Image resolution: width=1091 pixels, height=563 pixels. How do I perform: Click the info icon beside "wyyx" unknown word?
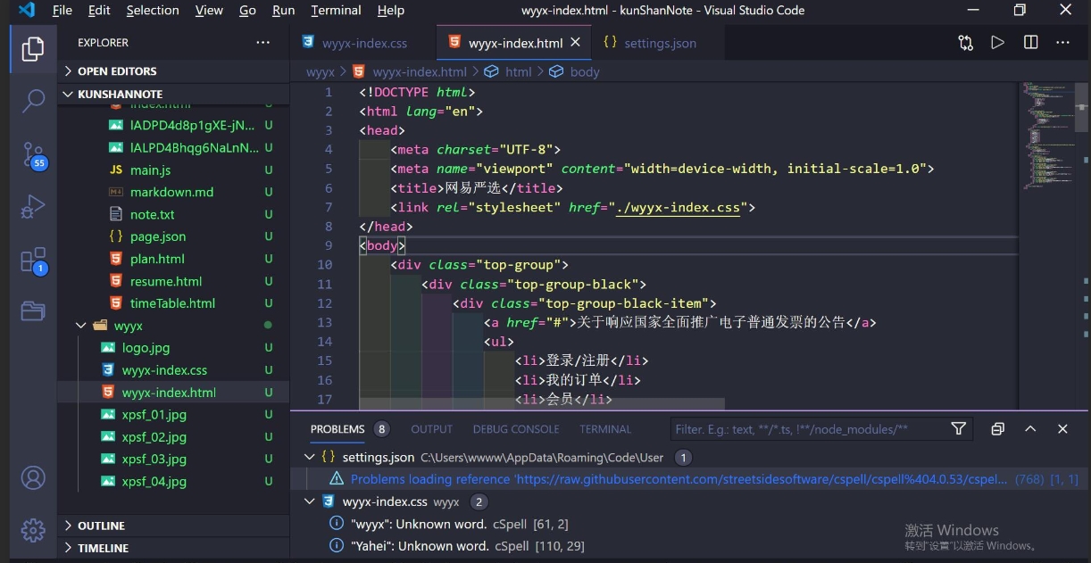[x=337, y=524]
